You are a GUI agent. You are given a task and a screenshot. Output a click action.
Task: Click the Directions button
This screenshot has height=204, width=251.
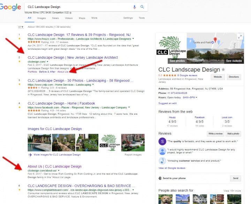tap(234, 77)
